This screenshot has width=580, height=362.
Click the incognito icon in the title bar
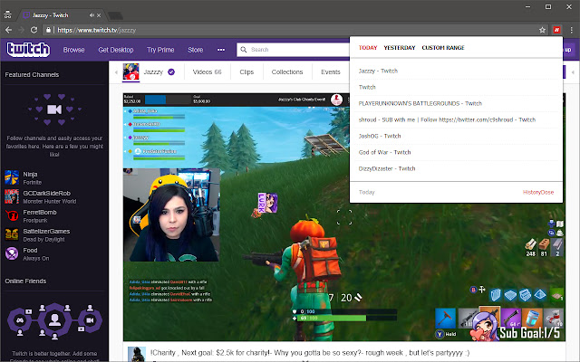(x=8, y=14)
